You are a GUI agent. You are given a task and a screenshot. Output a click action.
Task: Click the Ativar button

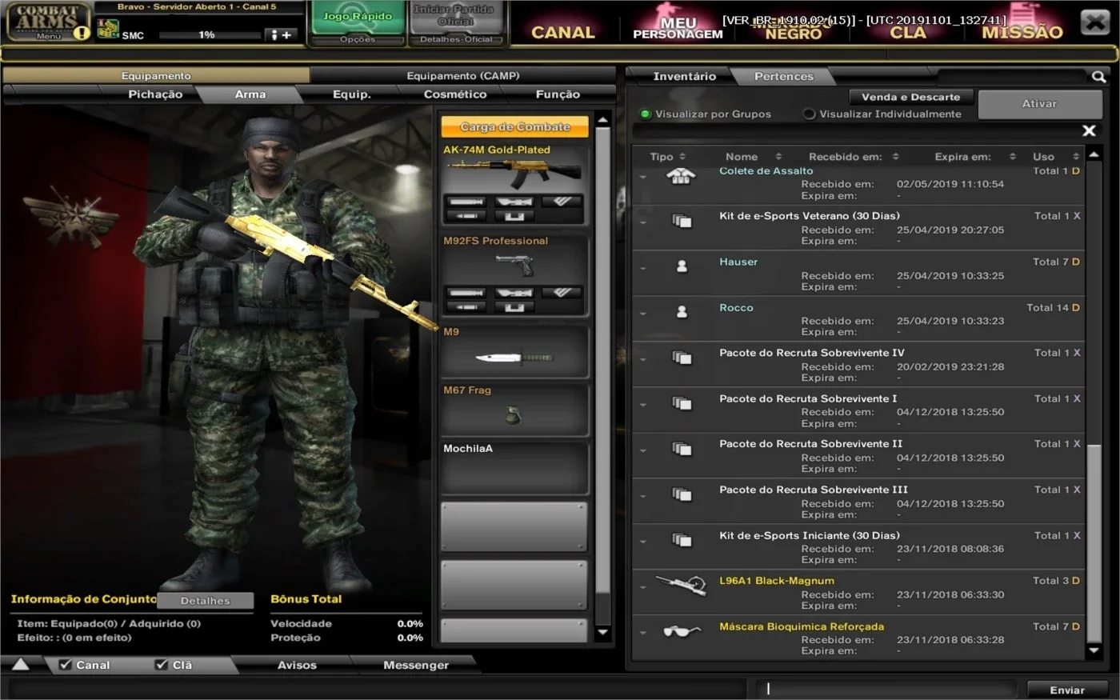coord(1039,104)
